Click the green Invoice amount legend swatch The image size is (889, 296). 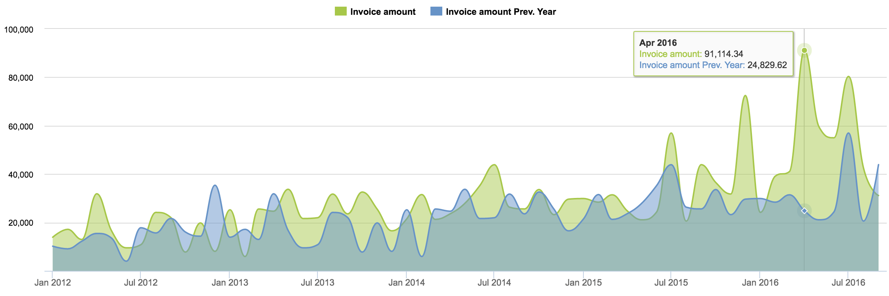click(340, 11)
